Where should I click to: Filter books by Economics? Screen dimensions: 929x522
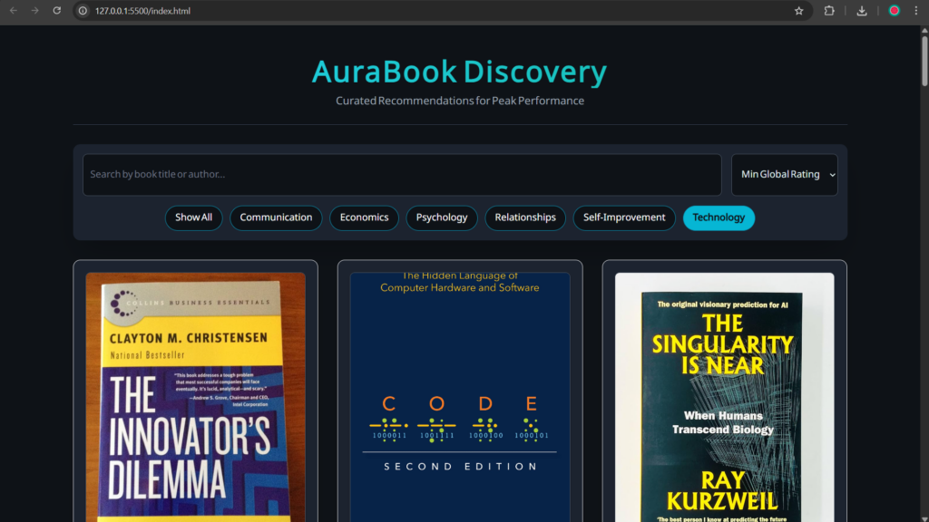tap(365, 217)
